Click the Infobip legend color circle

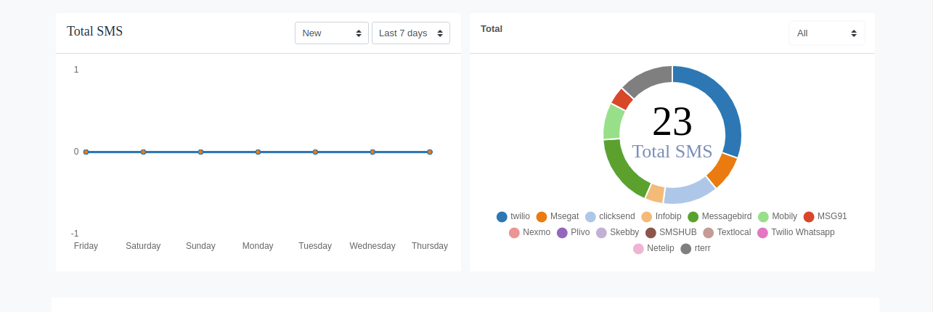click(x=647, y=216)
